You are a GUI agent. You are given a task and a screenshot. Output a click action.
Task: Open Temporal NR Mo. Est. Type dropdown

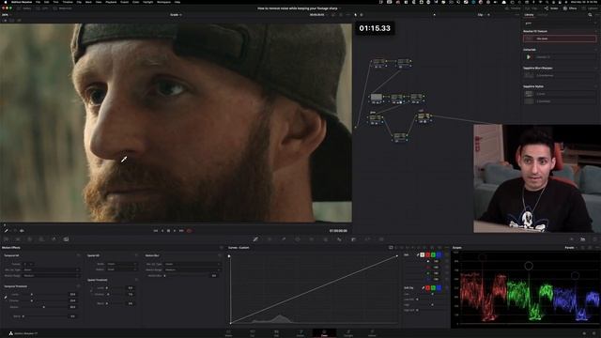click(51, 269)
